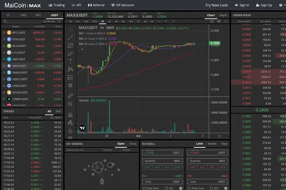This screenshot has height=190, width=286.
Task: Star the DOGE/USDT pair
Action: pyautogui.click(x=4, y=92)
